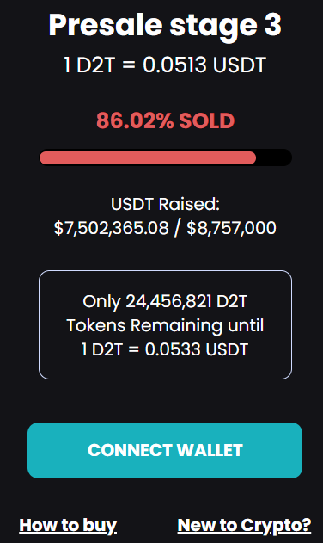This screenshot has width=323, height=543.
Task: Select the 0.0533 next stage price
Action: tap(173, 349)
